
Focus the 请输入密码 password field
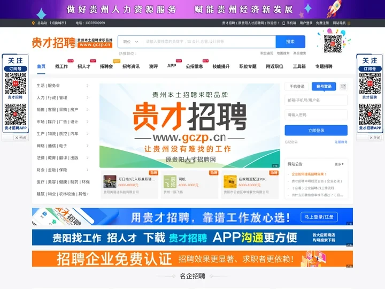tap(316, 115)
